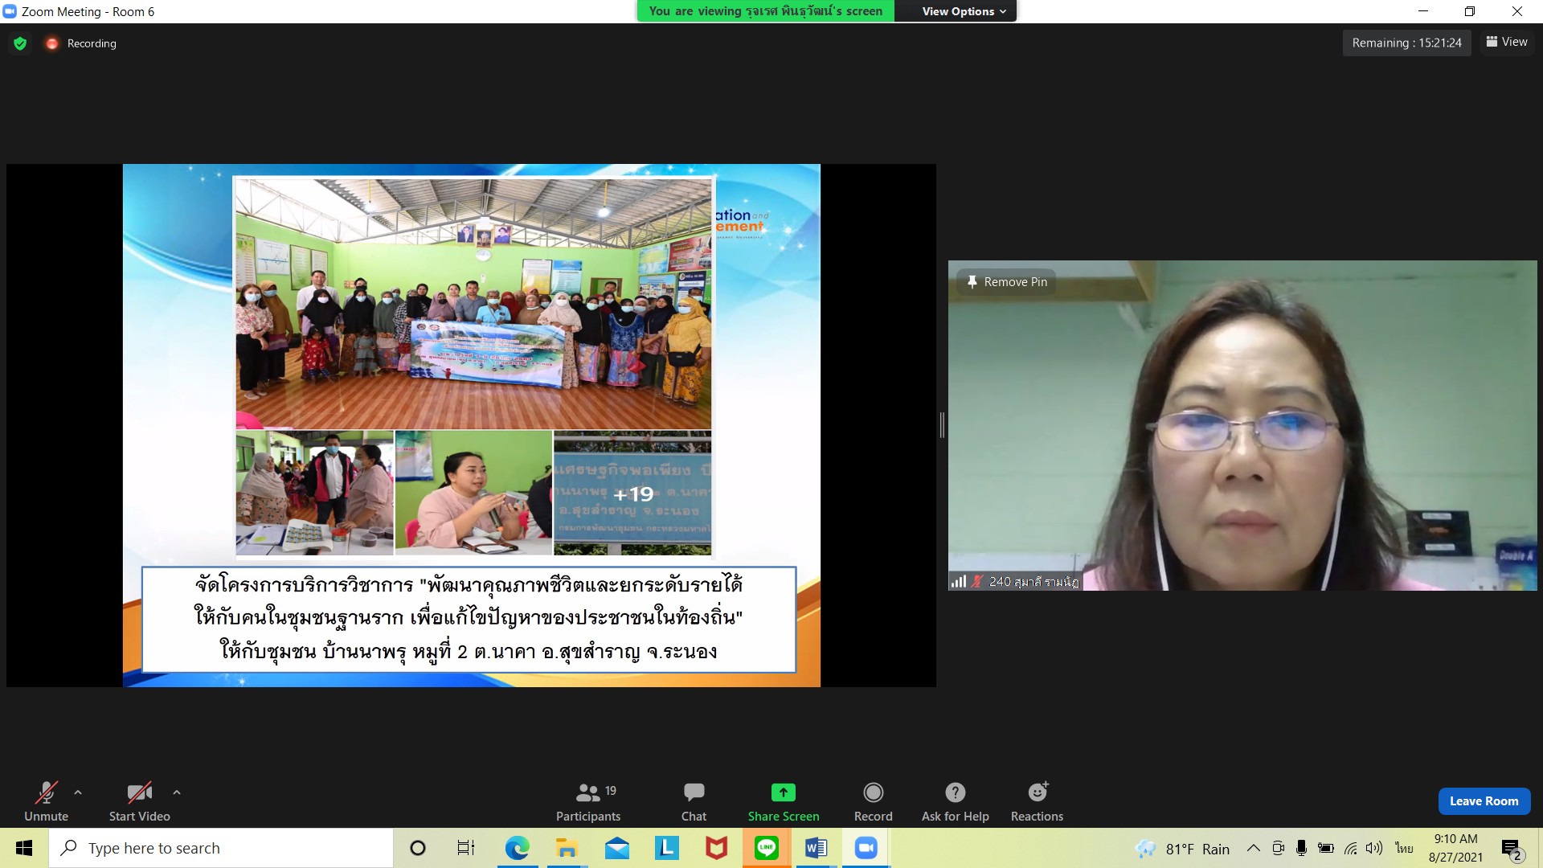Open the View Options dropdown

tap(963, 11)
